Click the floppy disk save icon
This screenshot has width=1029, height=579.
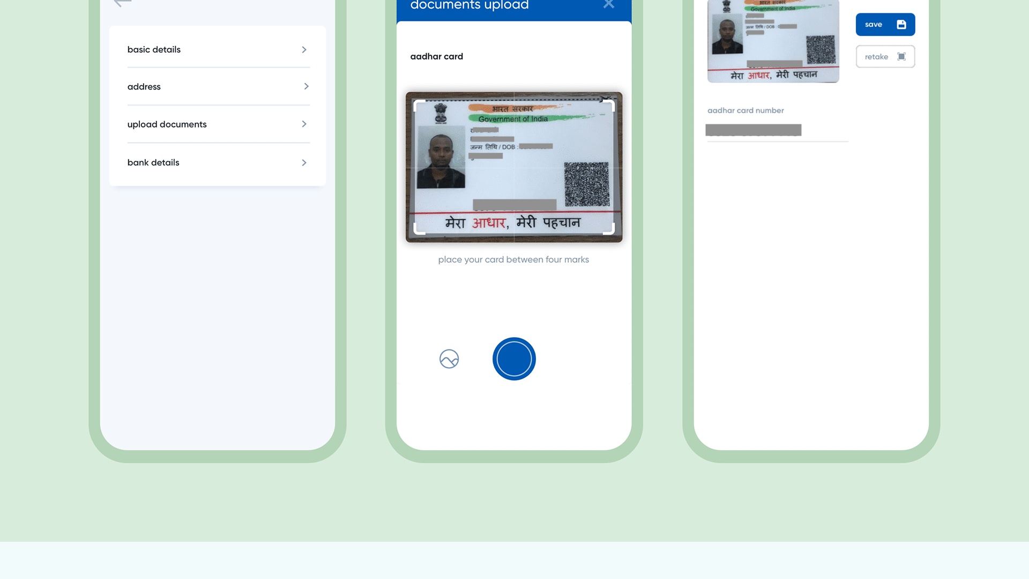pyautogui.click(x=901, y=25)
